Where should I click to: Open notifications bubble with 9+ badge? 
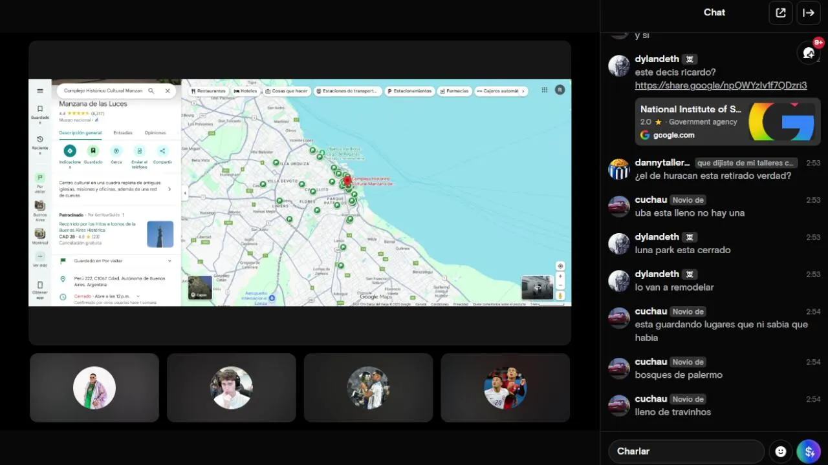point(809,52)
